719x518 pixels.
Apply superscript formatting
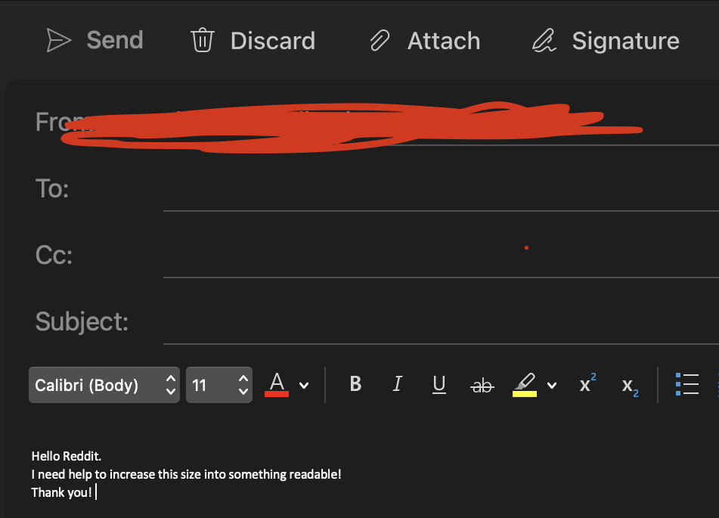[587, 383]
